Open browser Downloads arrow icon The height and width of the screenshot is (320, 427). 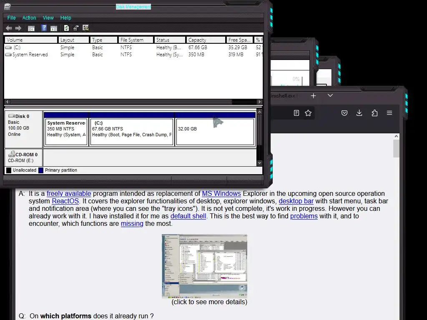click(359, 113)
